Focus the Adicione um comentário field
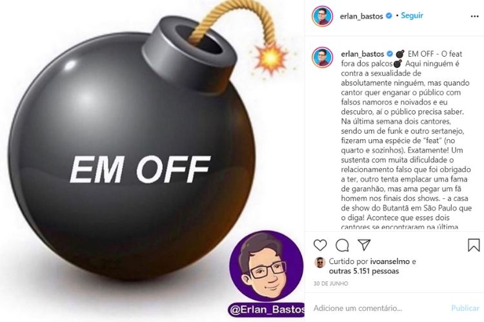The image size is (484, 322). tap(379, 308)
